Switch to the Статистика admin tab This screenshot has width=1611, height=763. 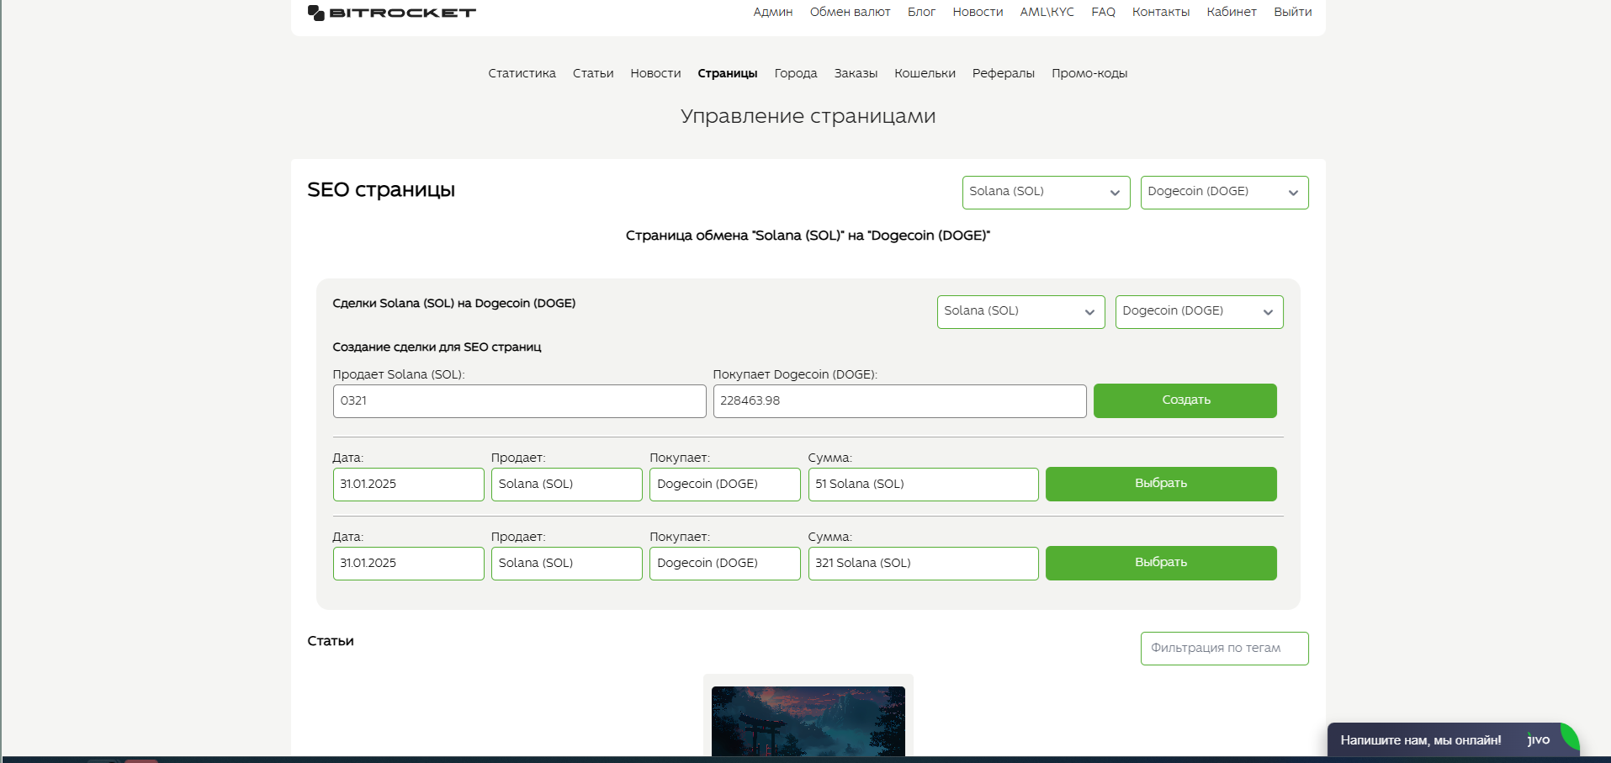(x=522, y=73)
